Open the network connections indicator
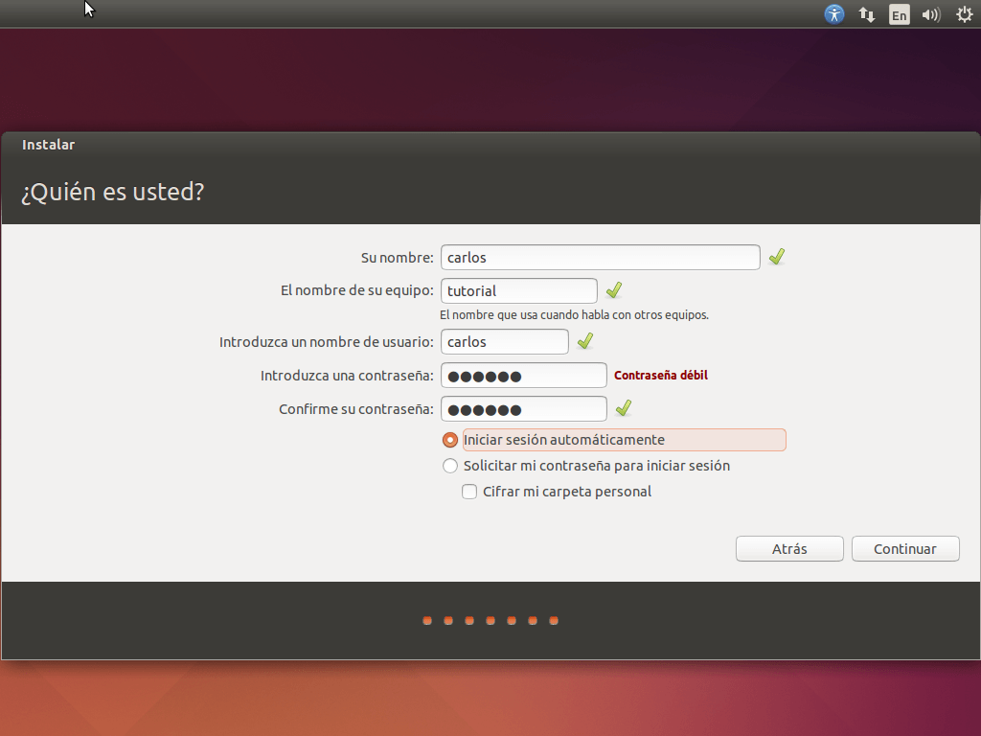 866,14
